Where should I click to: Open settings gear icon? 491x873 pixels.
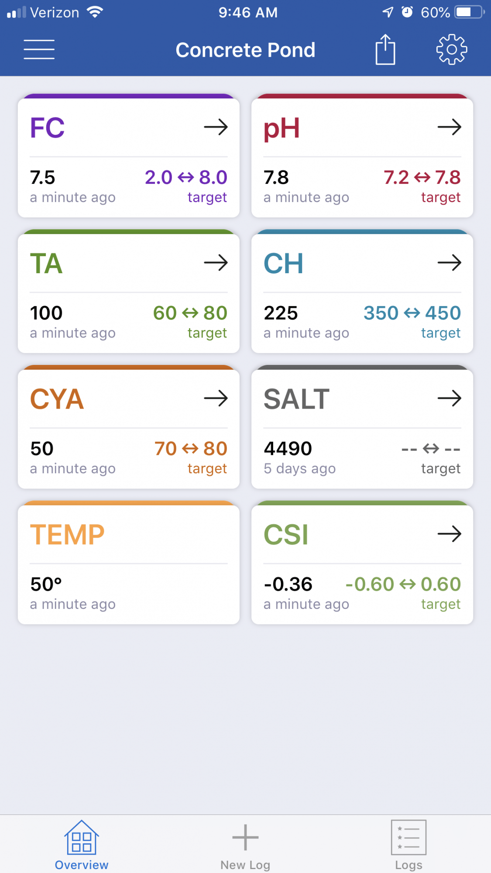pos(452,49)
